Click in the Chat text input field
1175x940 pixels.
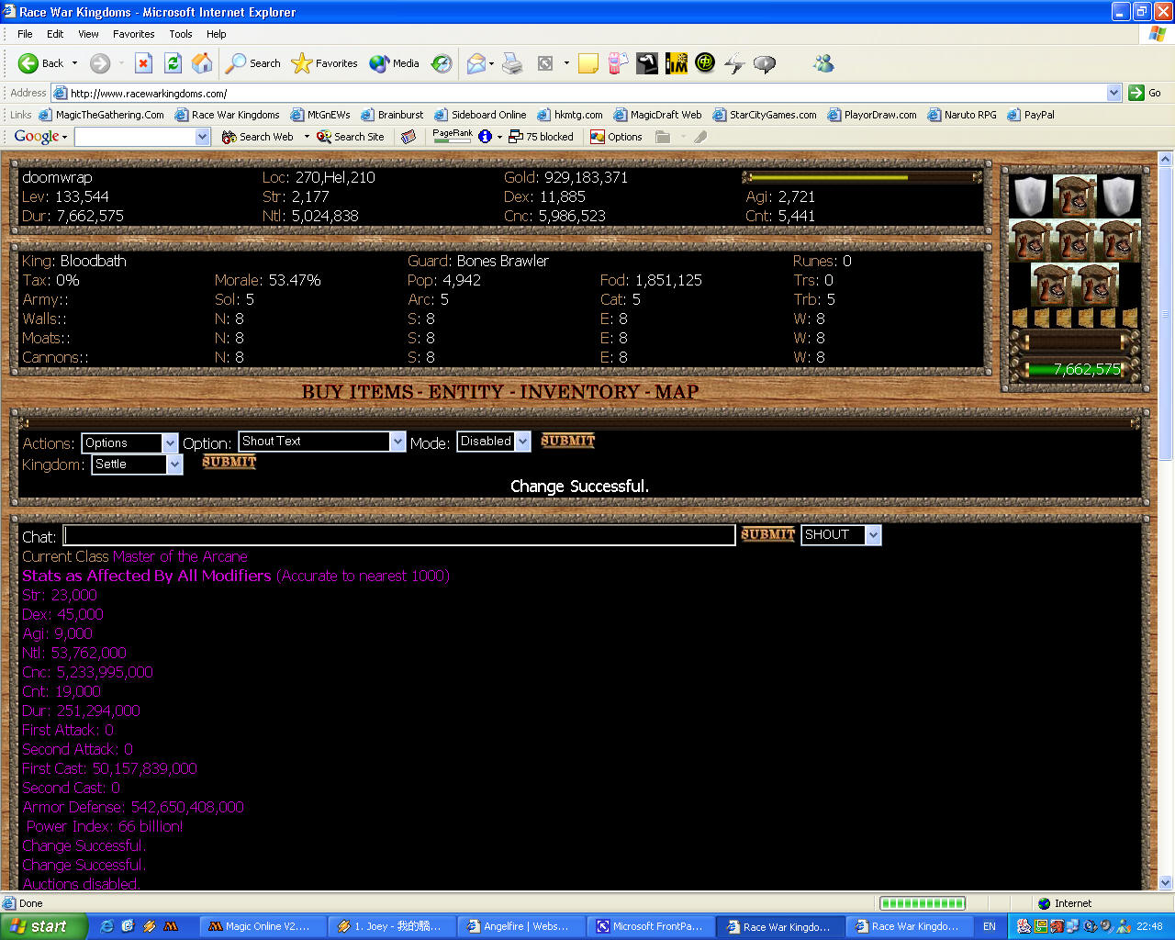[x=399, y=536]
